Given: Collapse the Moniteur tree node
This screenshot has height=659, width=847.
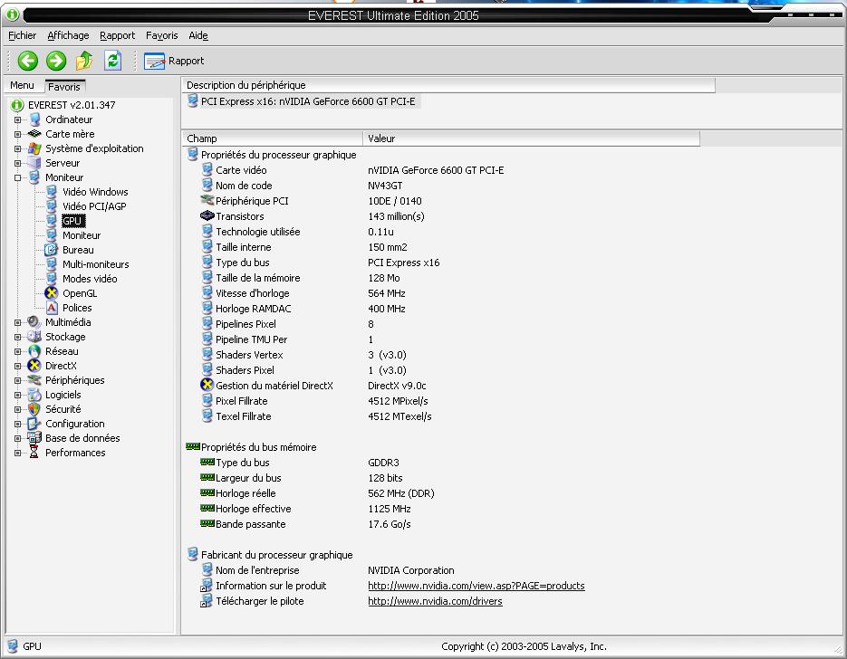Looking at the screenshot, I should pos(17,177).
